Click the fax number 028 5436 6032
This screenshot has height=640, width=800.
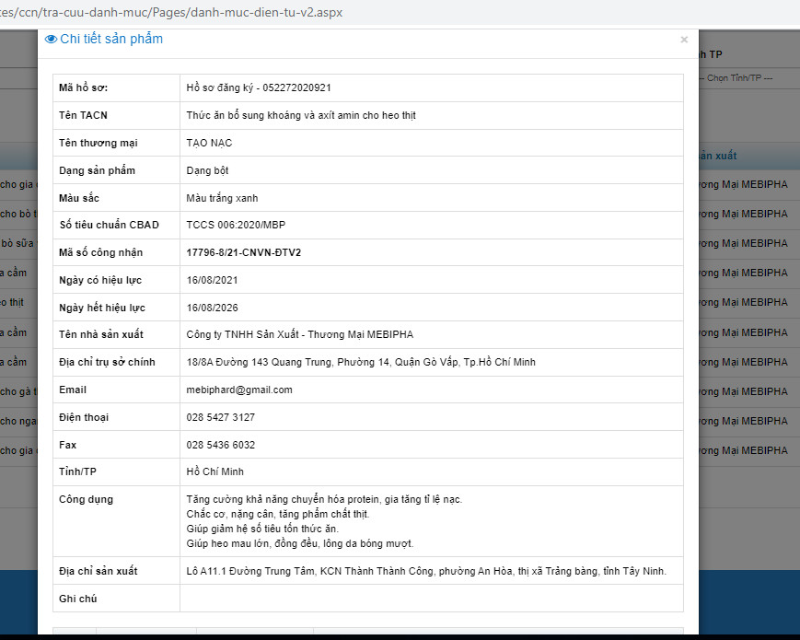(220, 445)
